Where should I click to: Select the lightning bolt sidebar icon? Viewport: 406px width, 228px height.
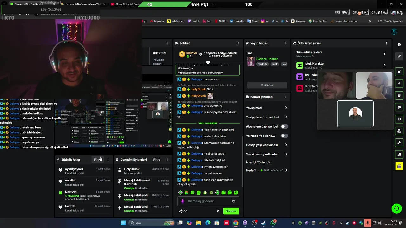(399, 84)
